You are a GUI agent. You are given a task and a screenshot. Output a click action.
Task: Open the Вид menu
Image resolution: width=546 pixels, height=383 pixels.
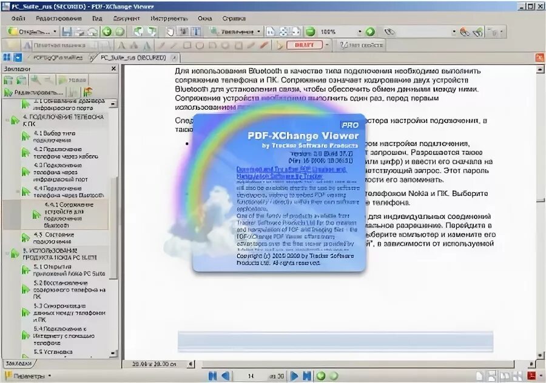[97, 18]
